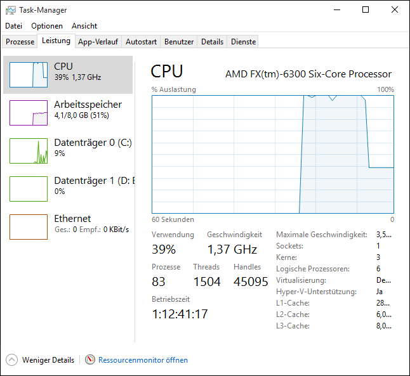Viewport: 410px width, 376px height.
Task: Select Datenträger 1 disk graph thumbnail
Action: click(29, 189)
